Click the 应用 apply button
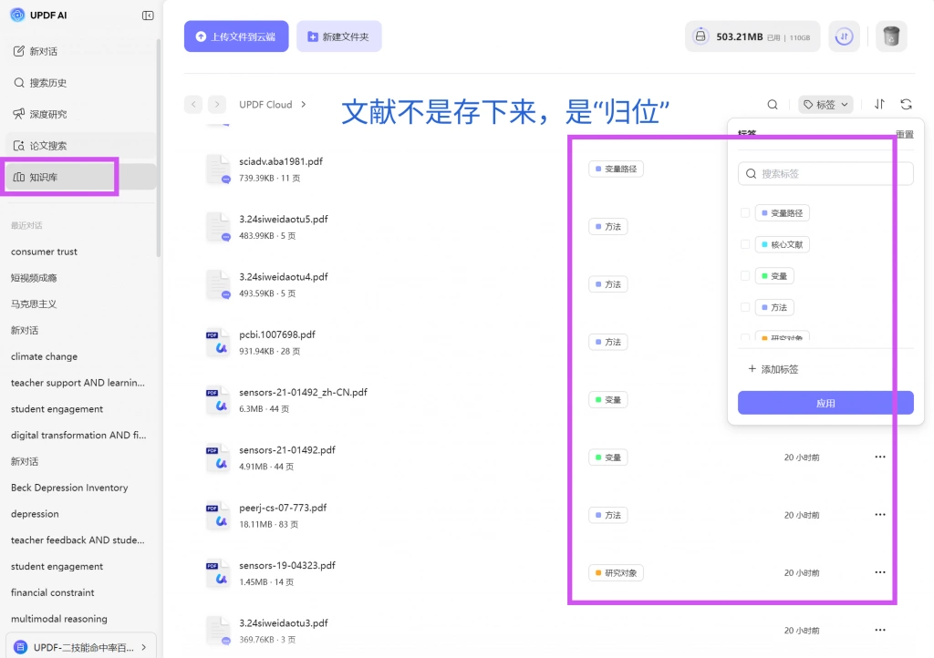934x658 pixels. [x=825, y=403]
